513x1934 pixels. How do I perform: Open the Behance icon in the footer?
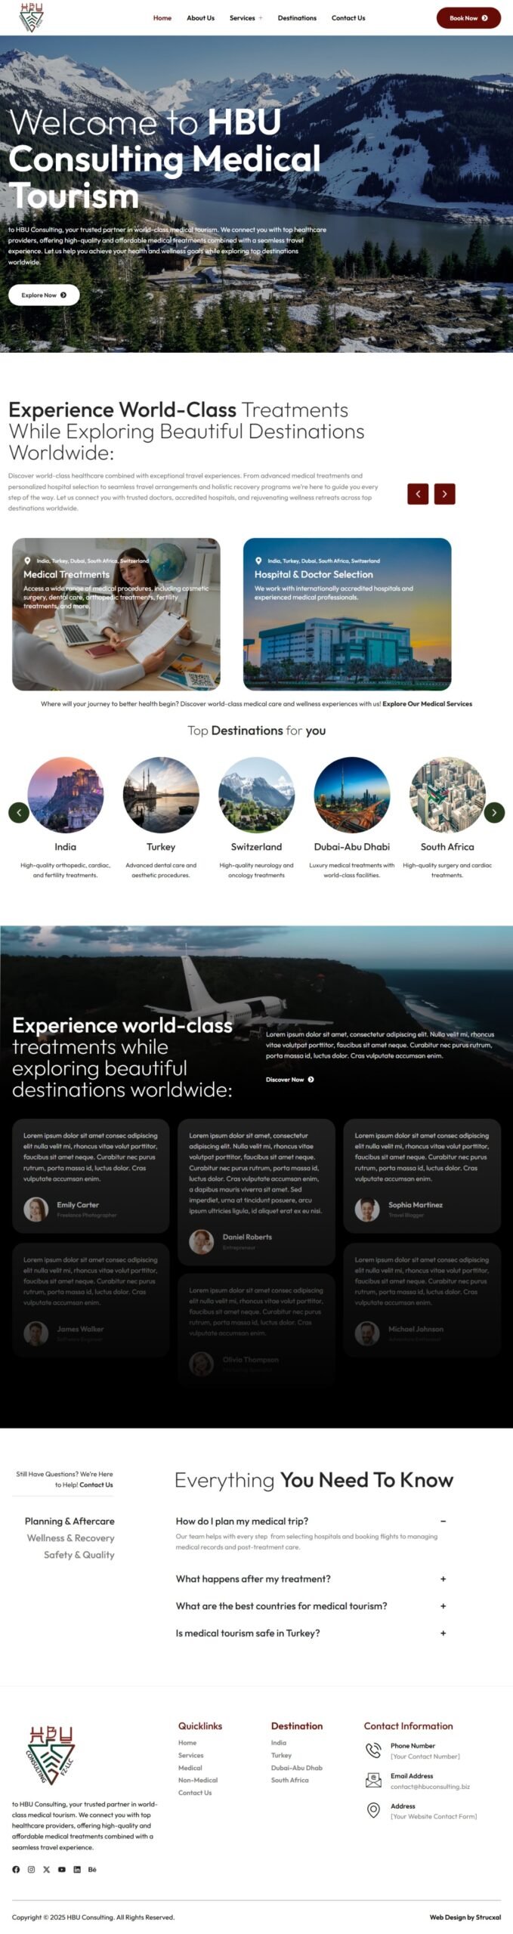(x=92, y=1869)
